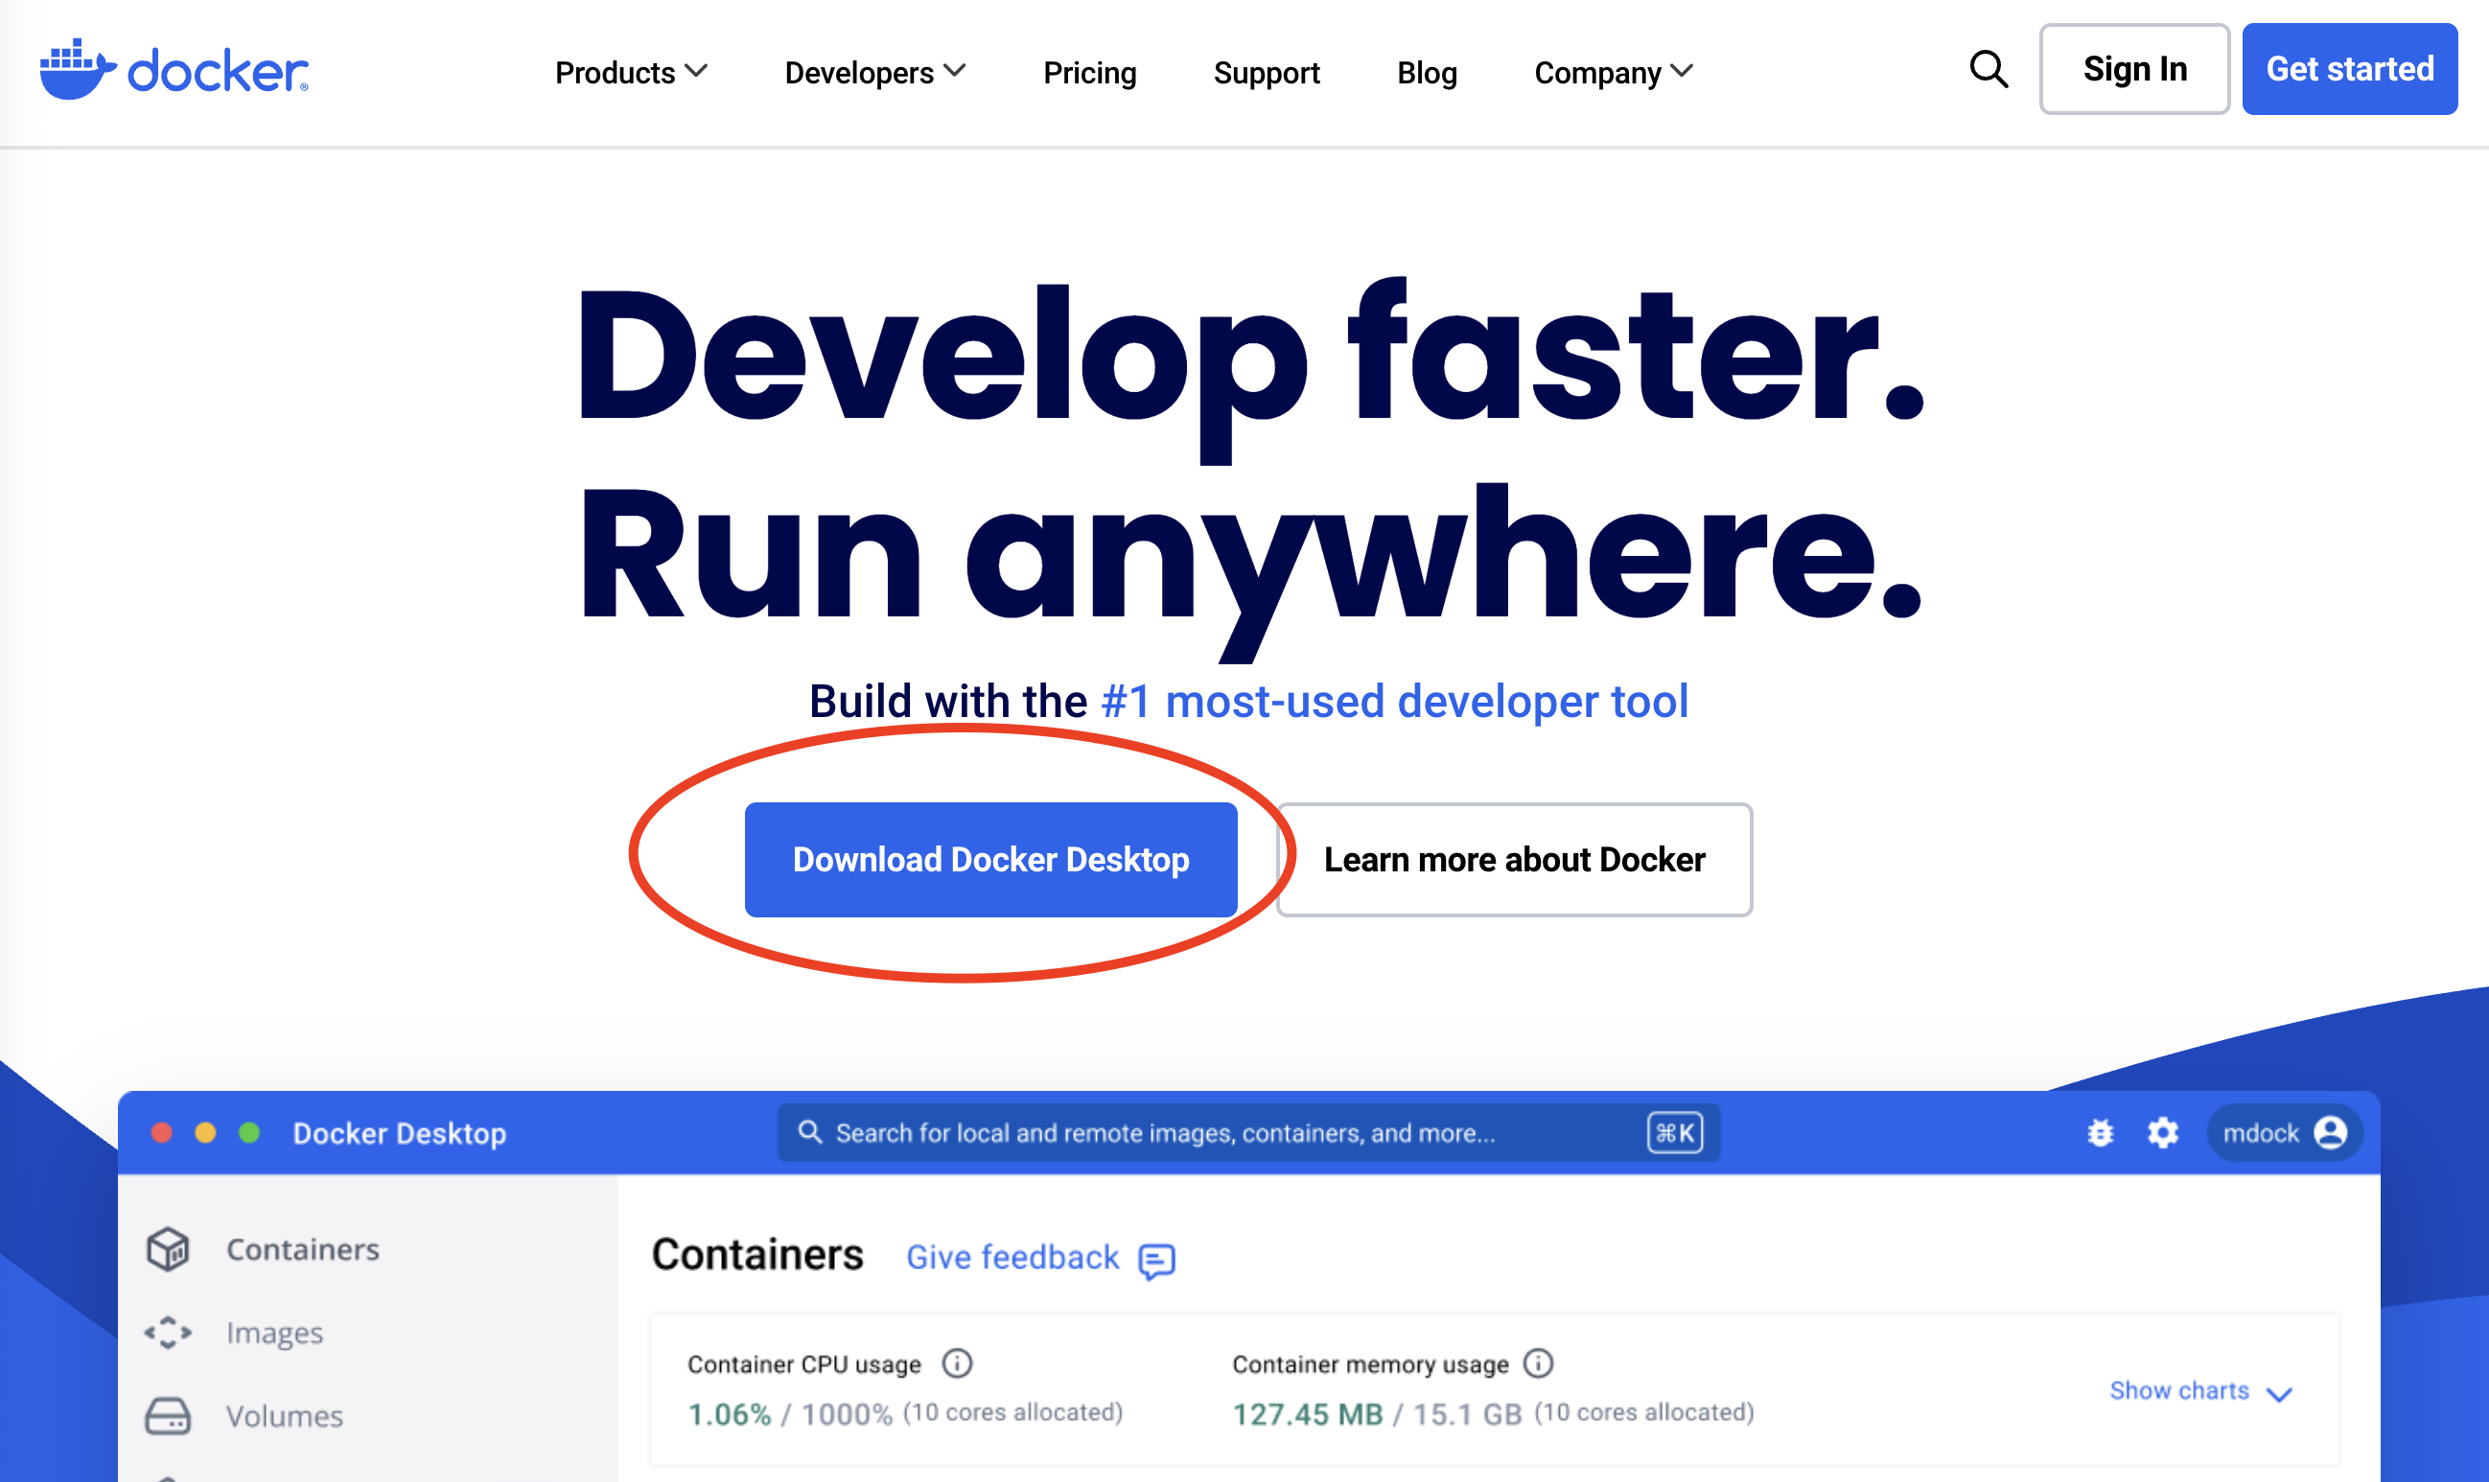Open the Company dropdown menu
The image size is (2489, 1482).
click(x=1612, y=72)
